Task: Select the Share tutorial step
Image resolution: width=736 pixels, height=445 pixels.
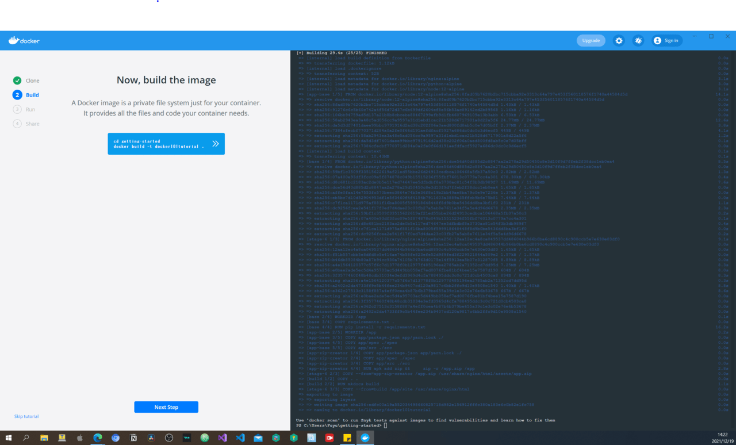Action: 26,124
